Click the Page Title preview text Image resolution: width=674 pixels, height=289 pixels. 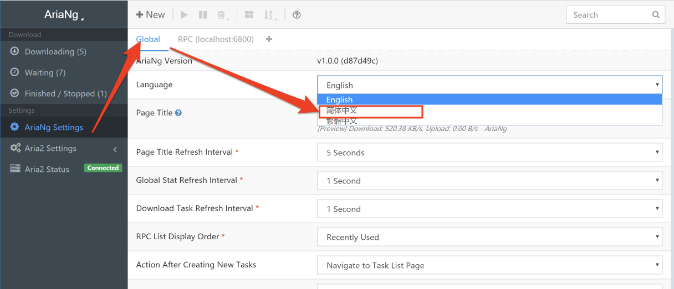(x=412, y=129)
